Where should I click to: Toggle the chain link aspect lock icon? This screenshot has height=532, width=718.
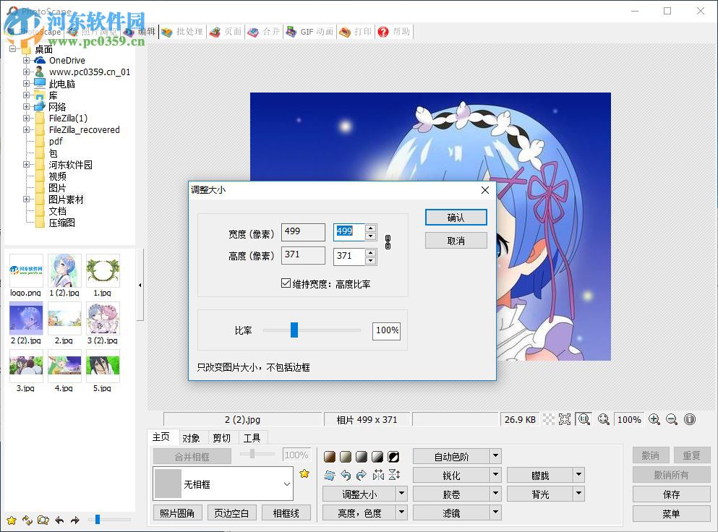coord(388,244)
